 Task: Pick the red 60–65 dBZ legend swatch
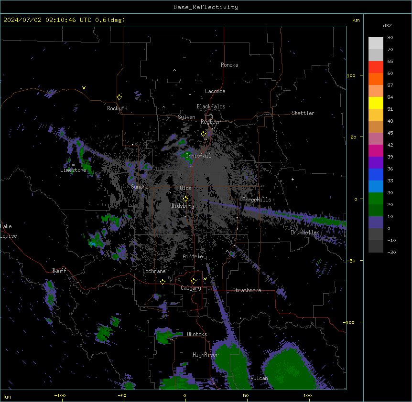pos(376,67)
